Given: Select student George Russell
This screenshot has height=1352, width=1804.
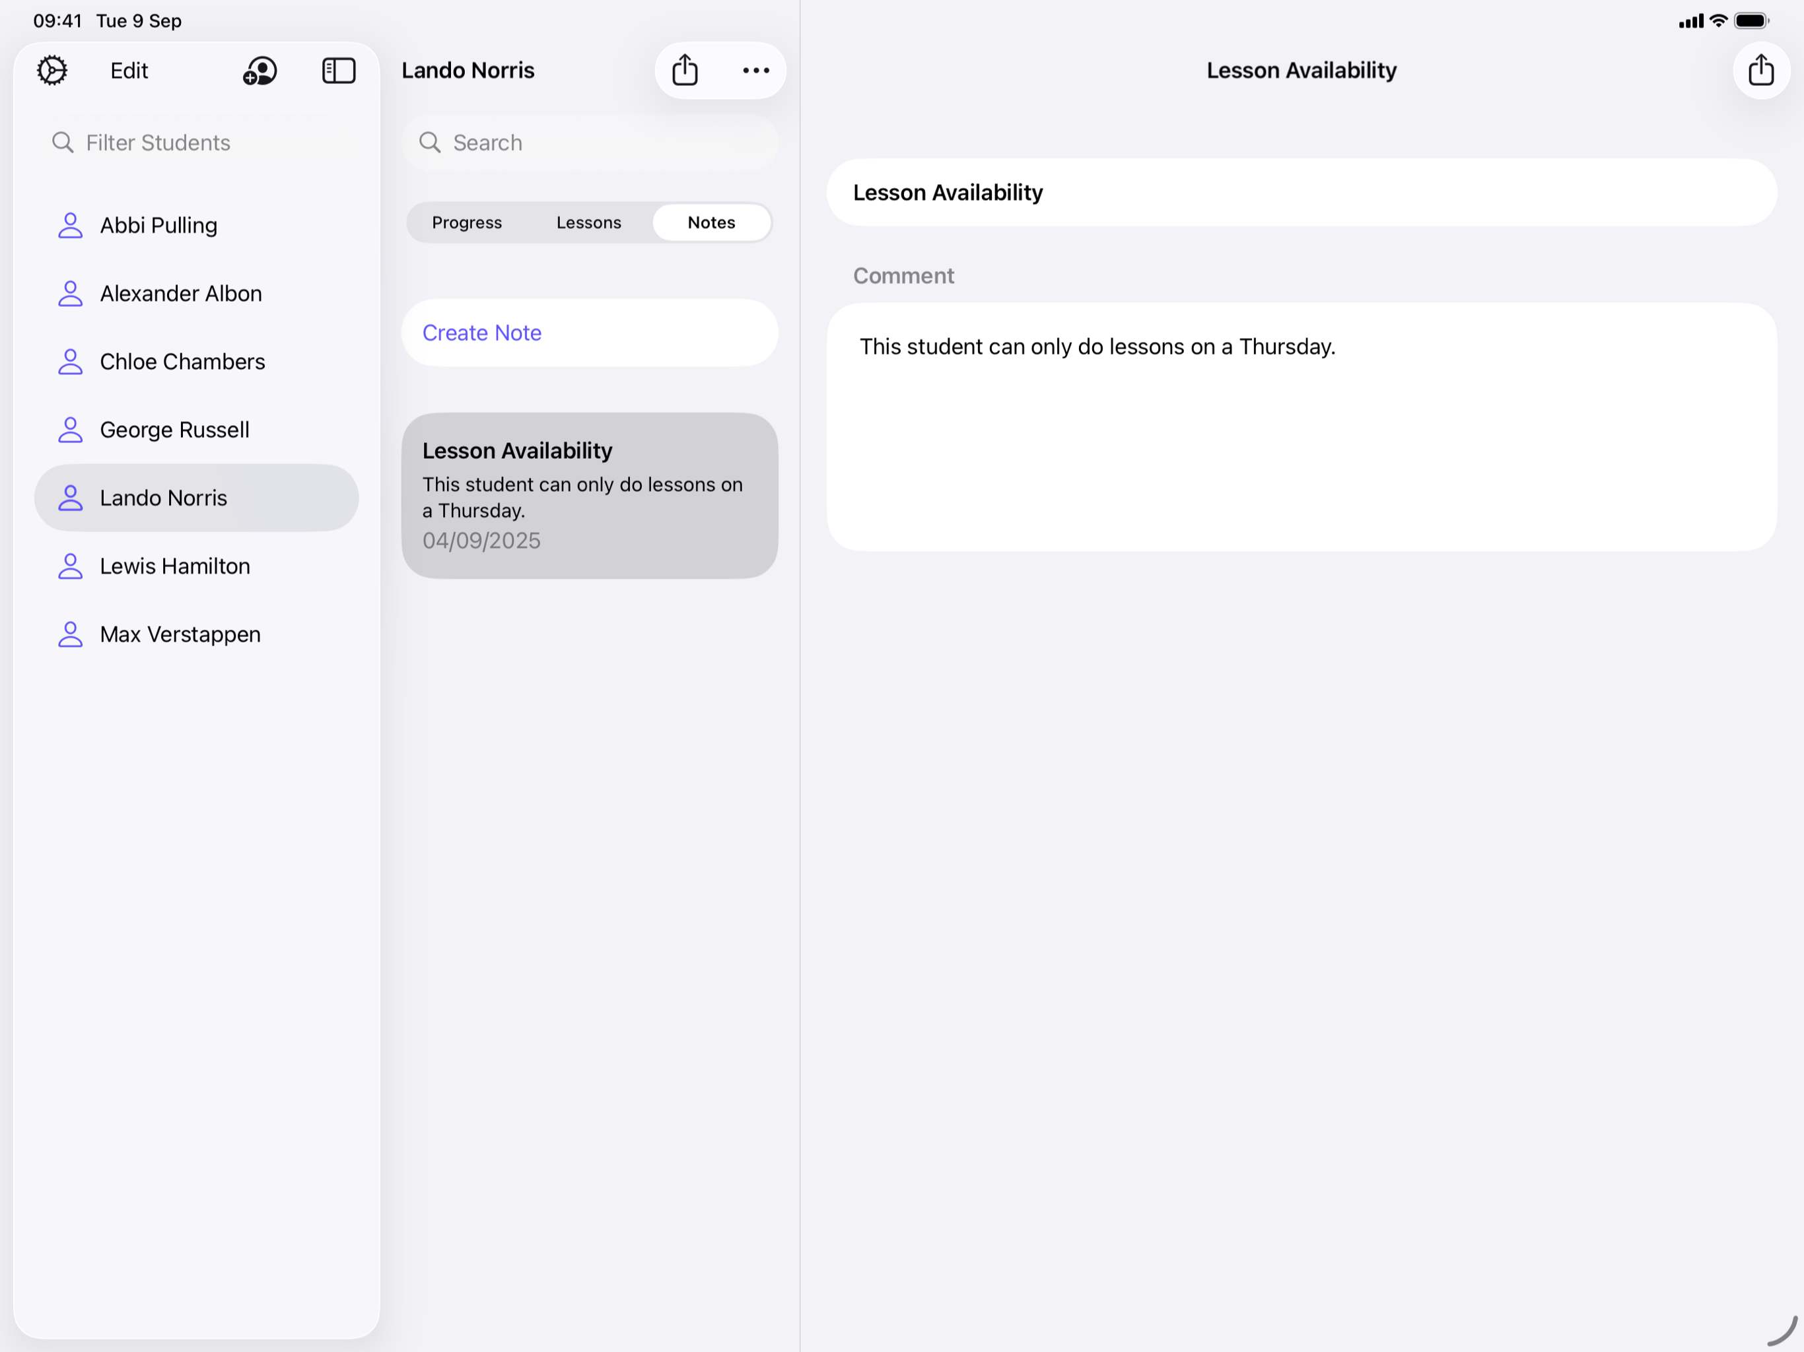Looking at the screenshot, I should tap(174, 430).
